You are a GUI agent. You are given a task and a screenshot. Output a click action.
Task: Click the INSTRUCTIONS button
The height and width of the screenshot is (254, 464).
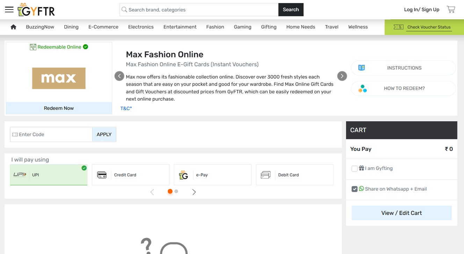(x=404, y=68)
